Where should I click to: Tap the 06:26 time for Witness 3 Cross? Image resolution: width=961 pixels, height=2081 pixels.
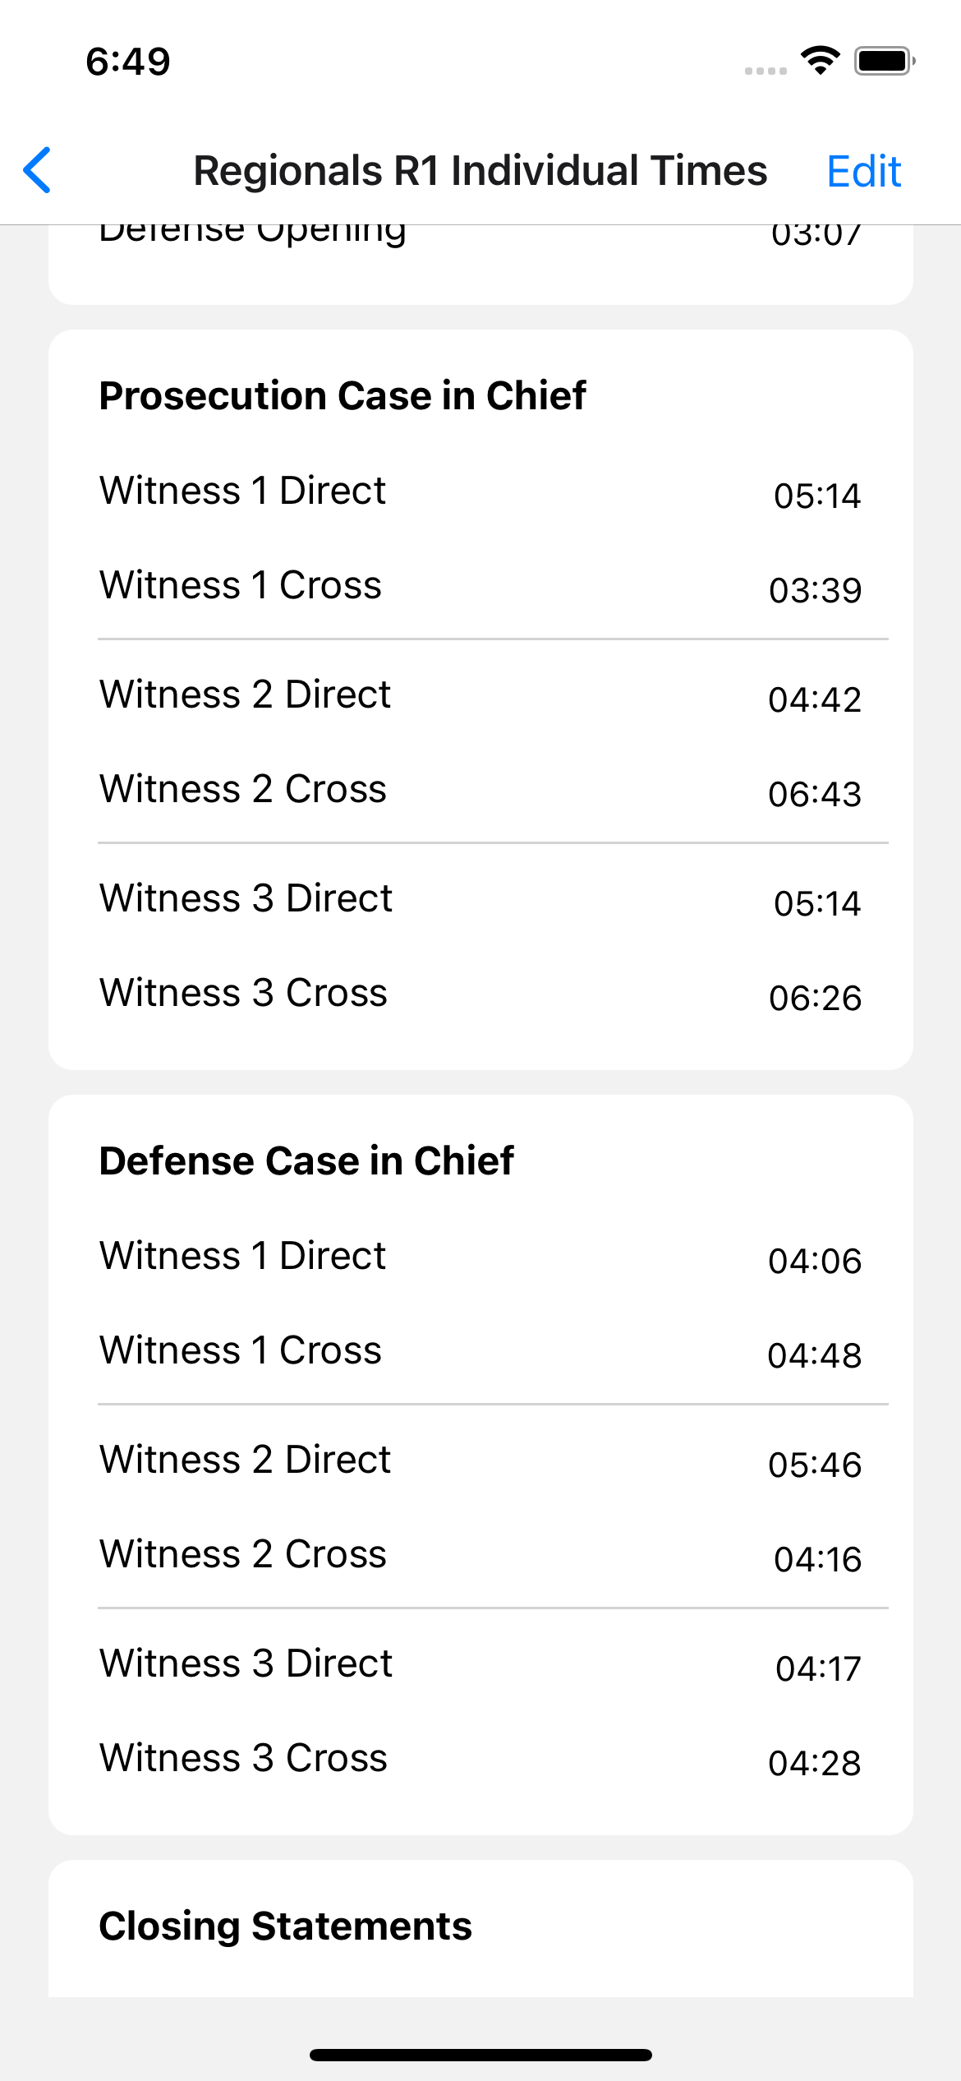pyautogui.click(x=816, y=998)
